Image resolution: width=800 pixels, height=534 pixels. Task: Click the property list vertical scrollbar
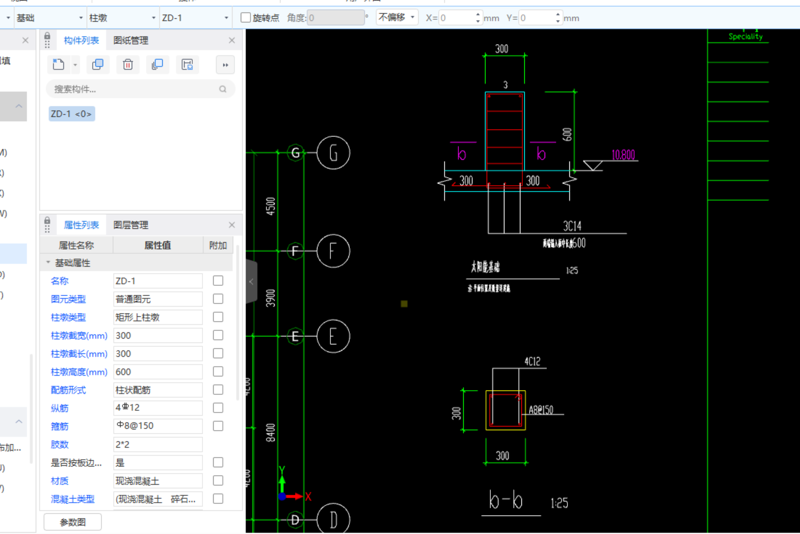[237, 322]
